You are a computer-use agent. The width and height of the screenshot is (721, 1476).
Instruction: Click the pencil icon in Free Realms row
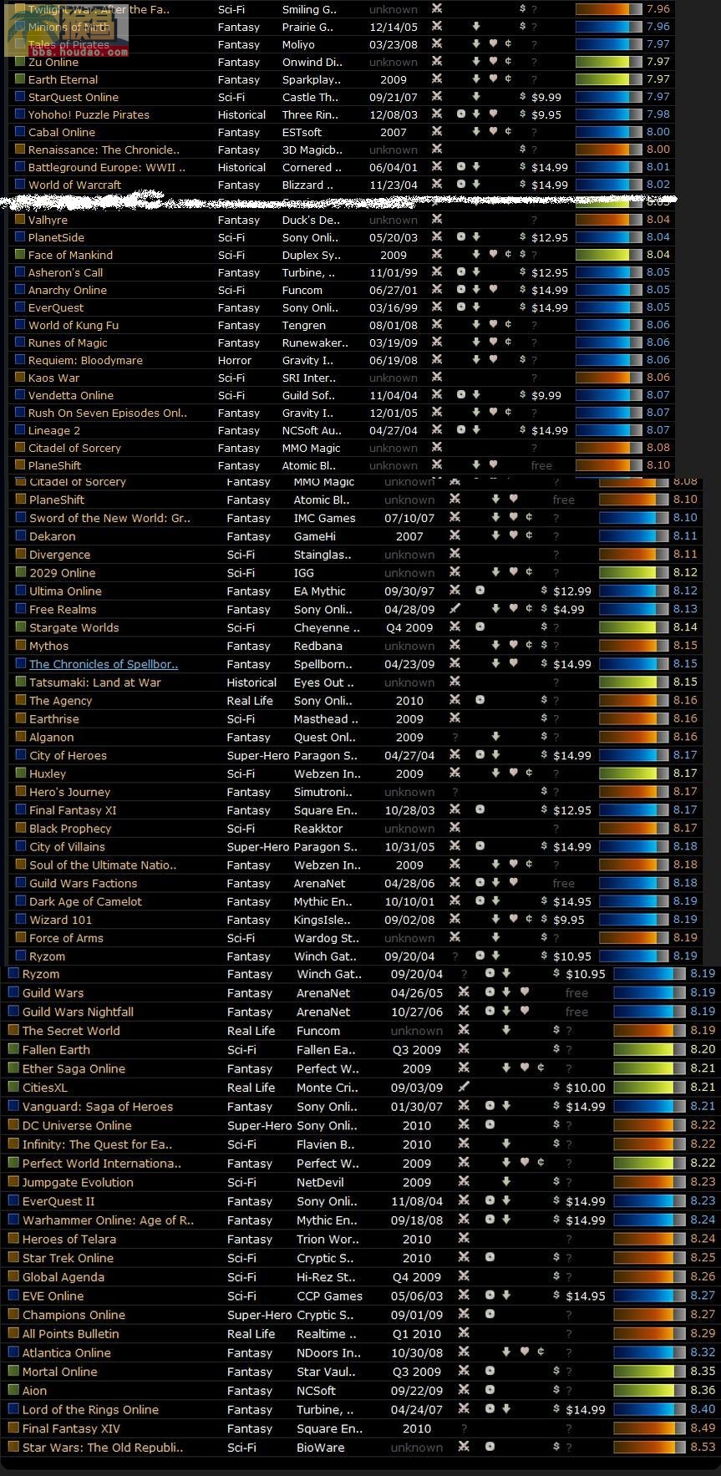point(454,609)
